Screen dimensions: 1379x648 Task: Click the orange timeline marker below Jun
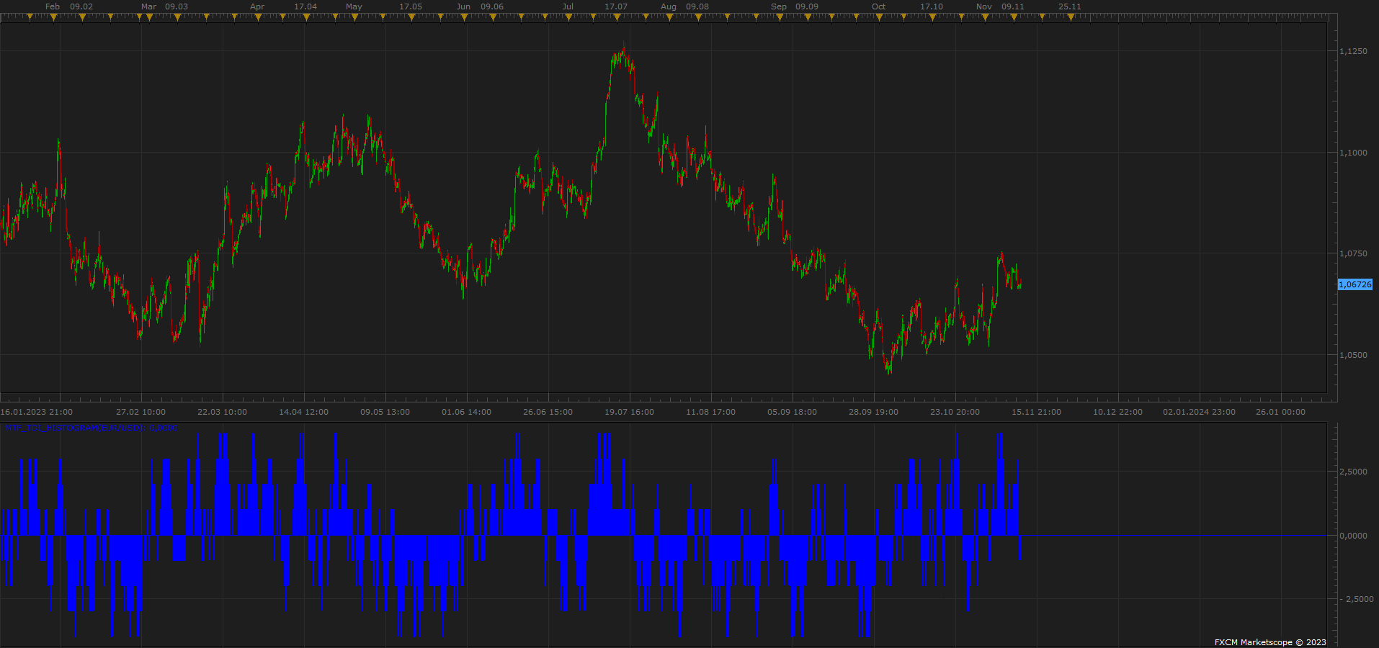pos(464,17)
